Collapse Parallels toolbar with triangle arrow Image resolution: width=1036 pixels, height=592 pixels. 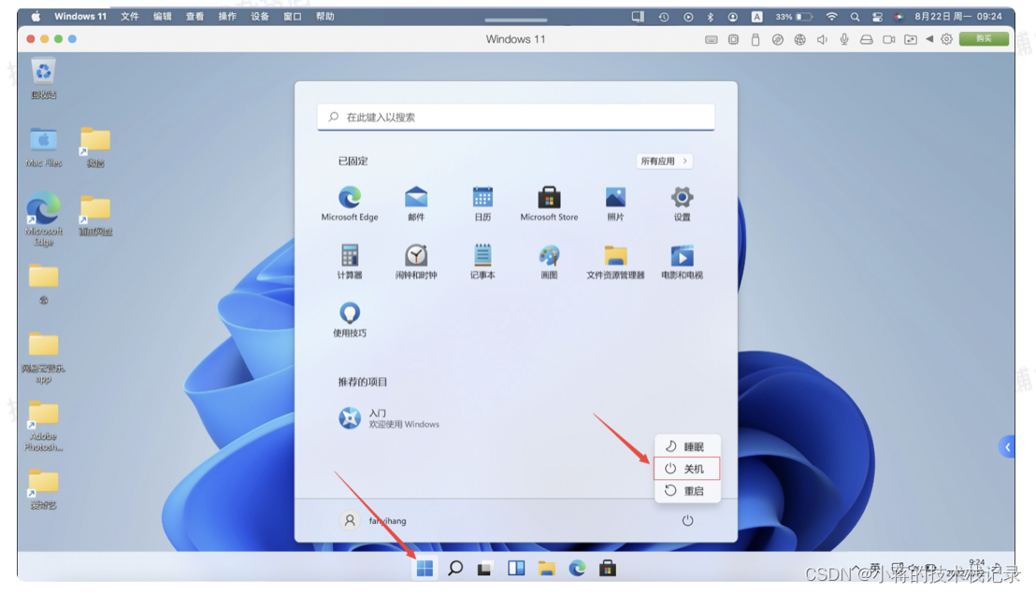pos(929,39)
